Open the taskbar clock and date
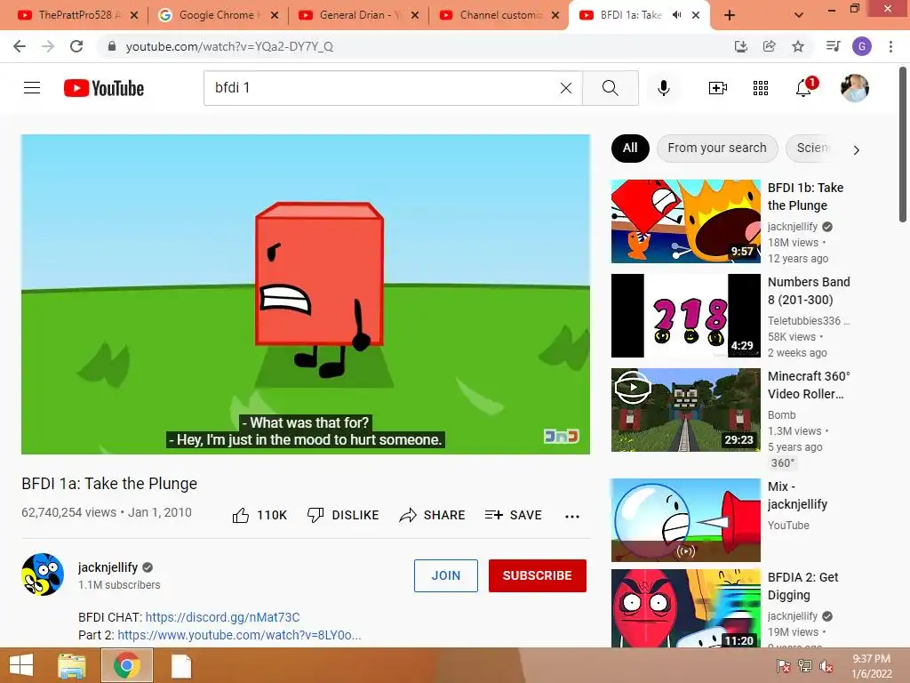 (x=871, y=666)
